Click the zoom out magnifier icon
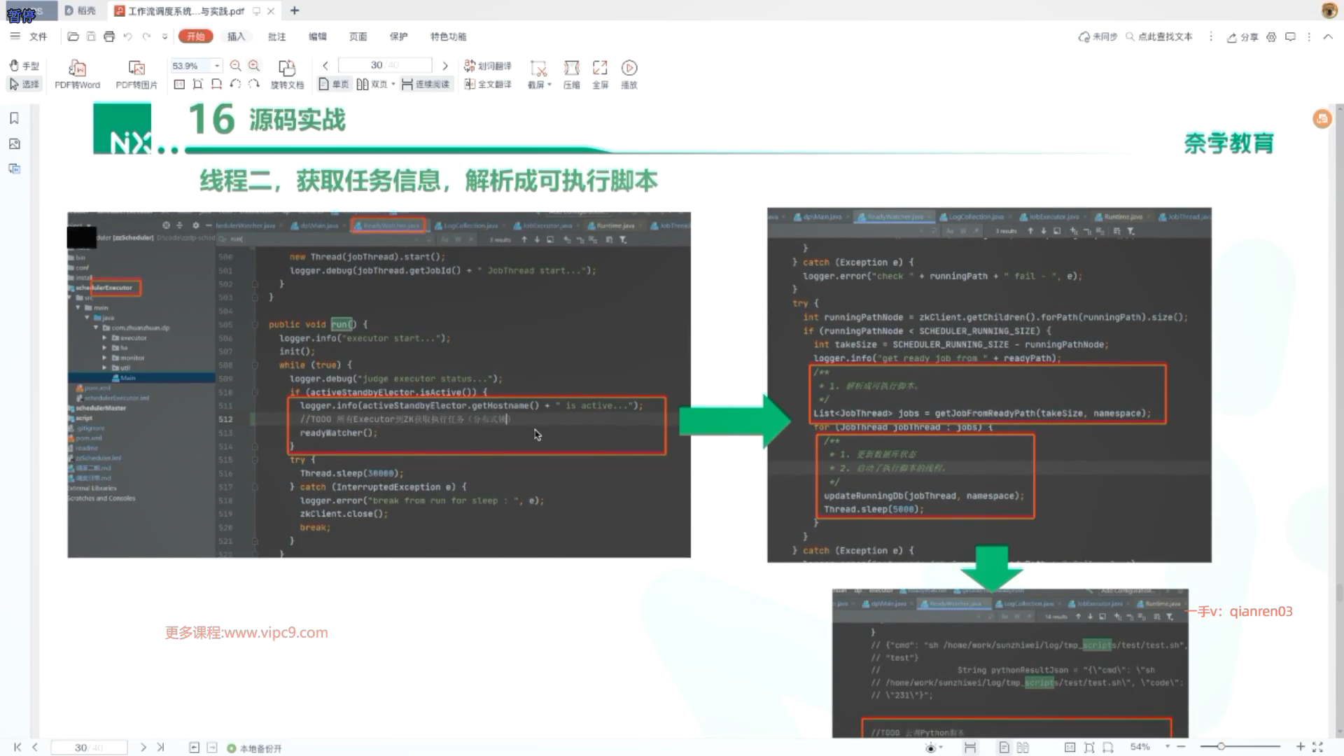 coord(236,66)
